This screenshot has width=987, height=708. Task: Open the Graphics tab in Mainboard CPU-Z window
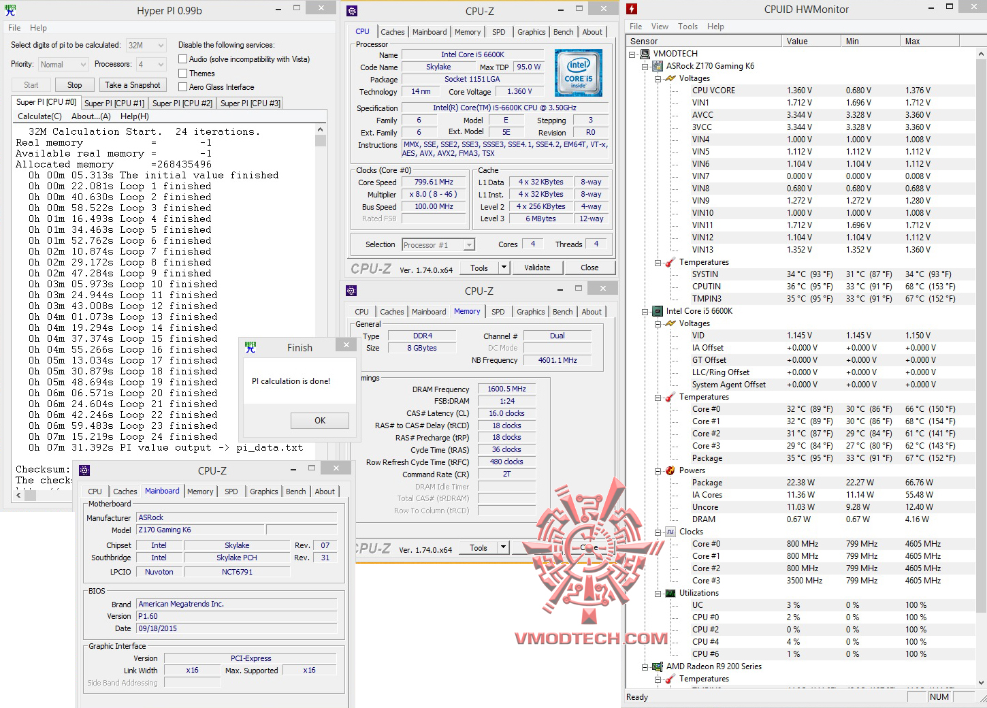[263, 492]
